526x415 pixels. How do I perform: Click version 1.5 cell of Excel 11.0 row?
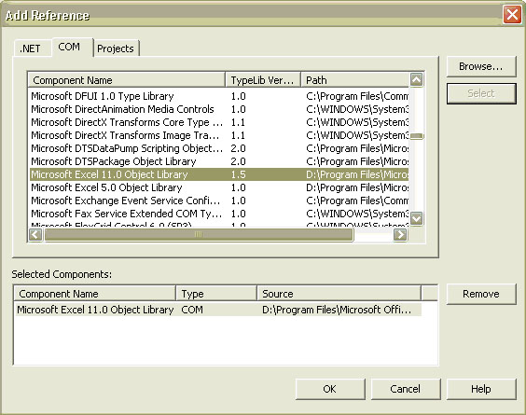pos(238,174)
